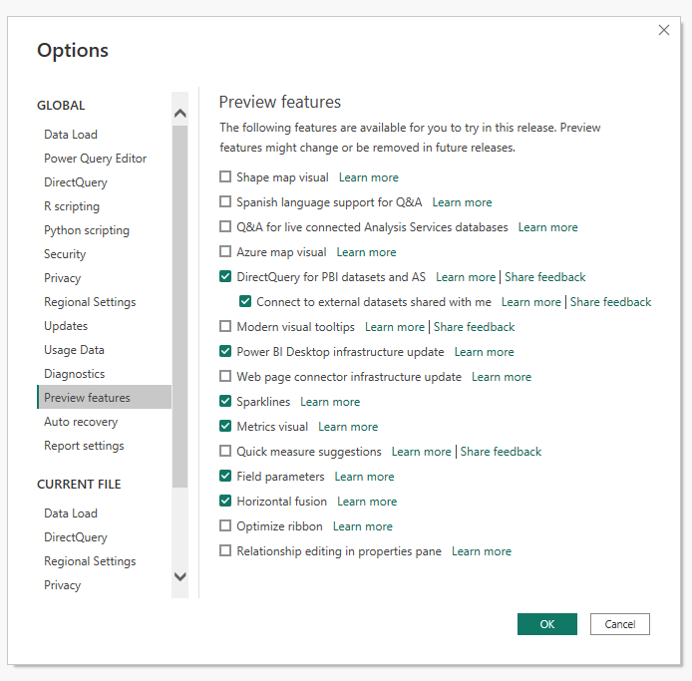Enable Spanish language support for Q&A
The width and height of the screenshot is (692, 681).
[x=225, y=201]
